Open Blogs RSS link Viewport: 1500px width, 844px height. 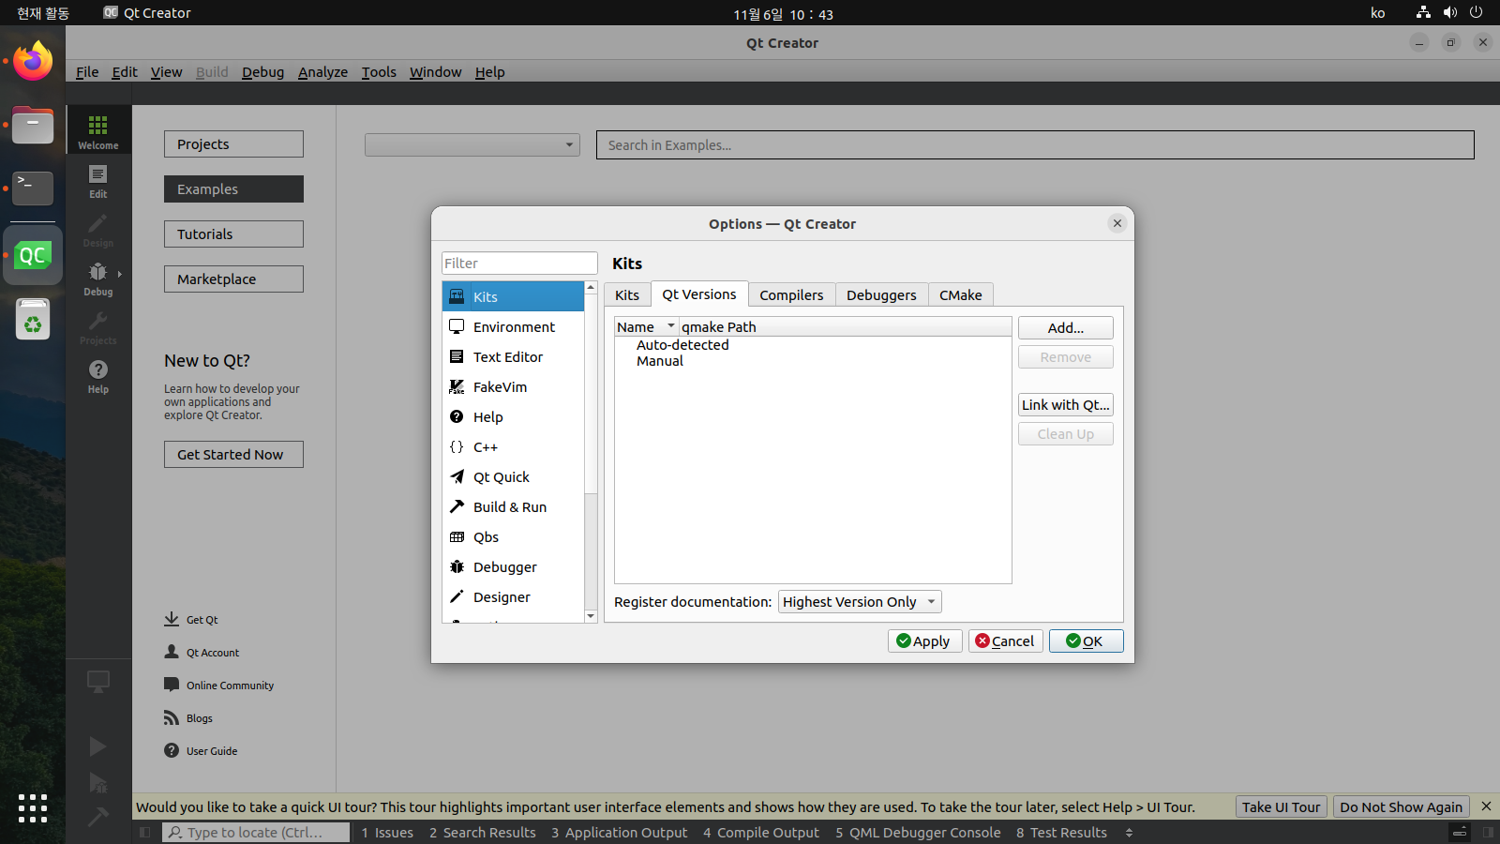coord(199,718)
